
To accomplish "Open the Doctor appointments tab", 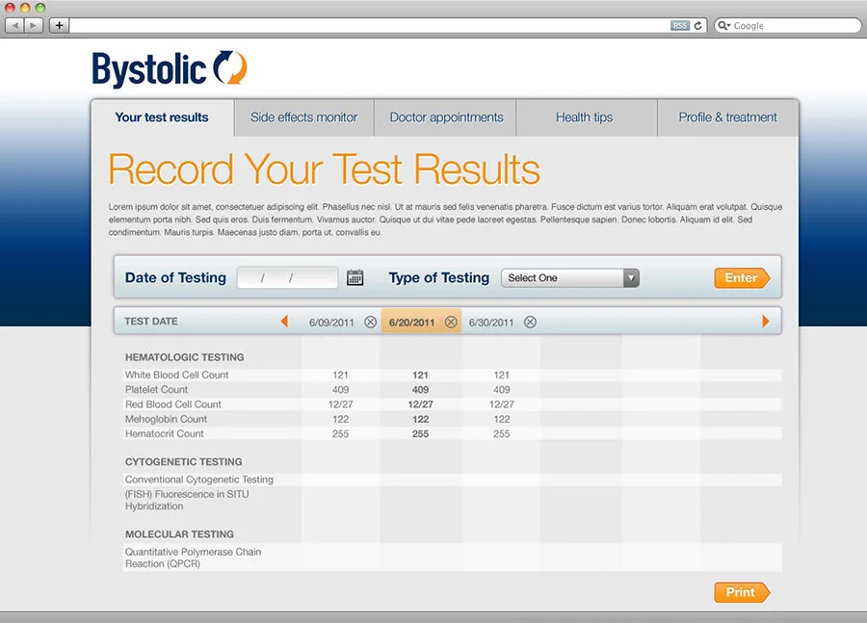I will pyautogui.click(x=446, y=117).
